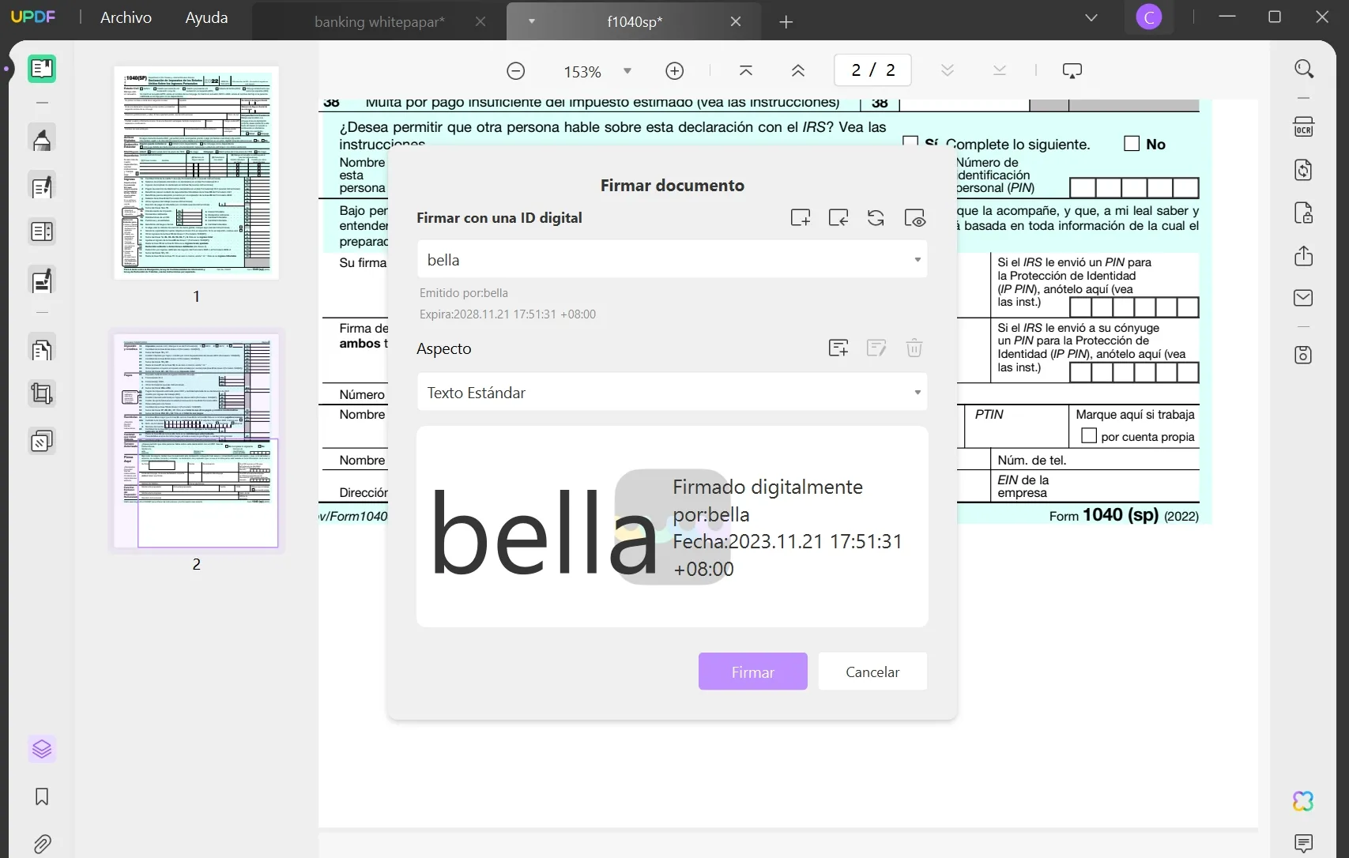Click the Firmar button
Viewport: 1349px width, 858px height.
point(752,672)
